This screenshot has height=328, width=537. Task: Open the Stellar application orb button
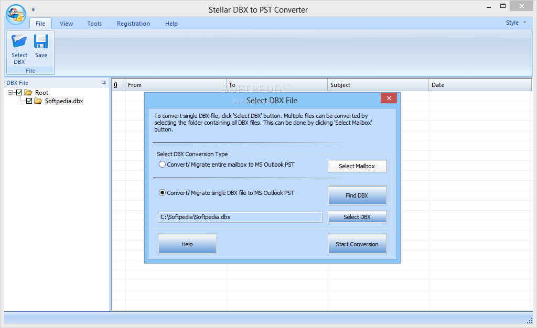[16, 14]
